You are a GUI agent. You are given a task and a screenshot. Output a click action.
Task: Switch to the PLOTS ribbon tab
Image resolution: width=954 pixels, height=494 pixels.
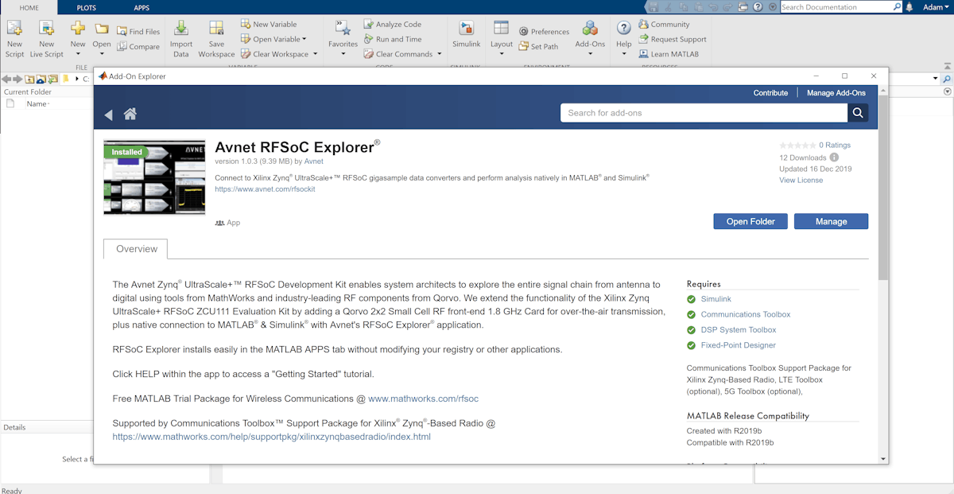pos(86,7)
